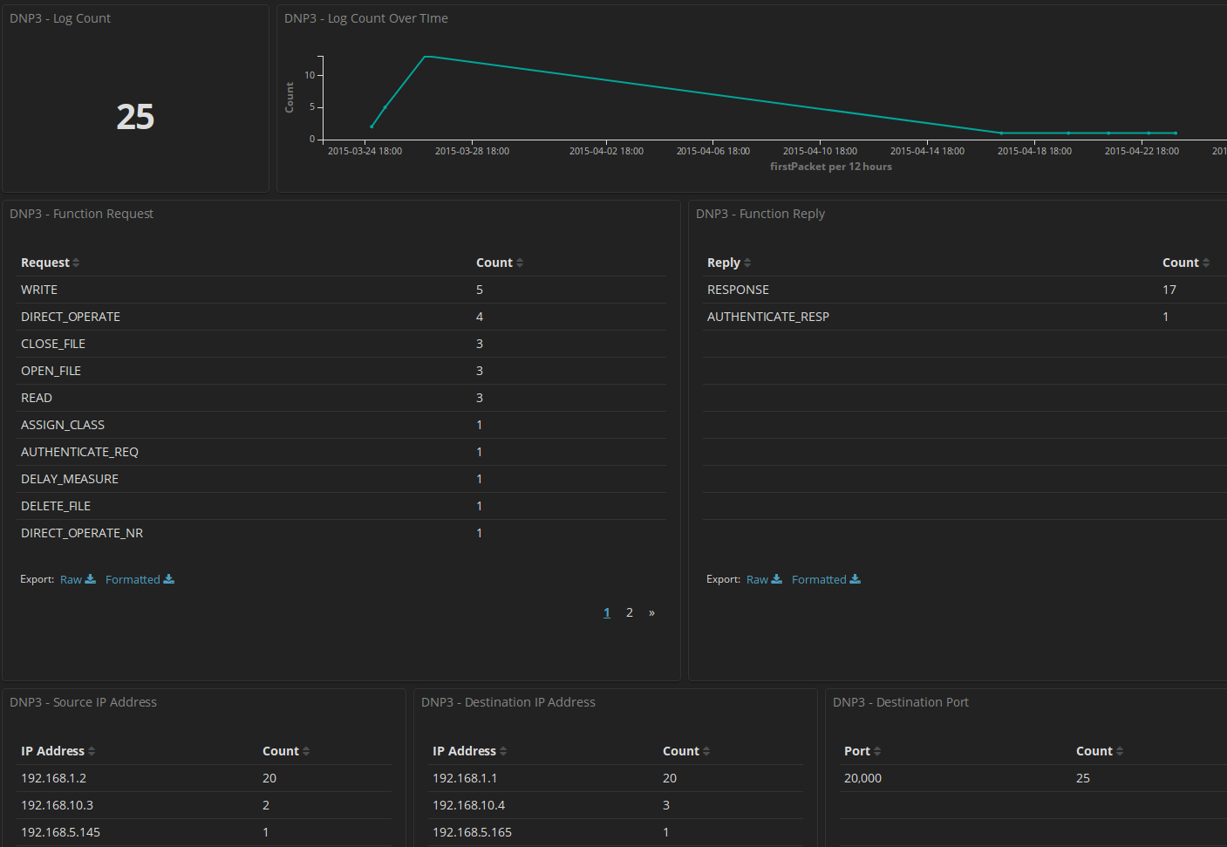Open the RESPONSE function reply entry
Image resolution: width=1227 pixels, height=847 pixels.
pos(738,289)
